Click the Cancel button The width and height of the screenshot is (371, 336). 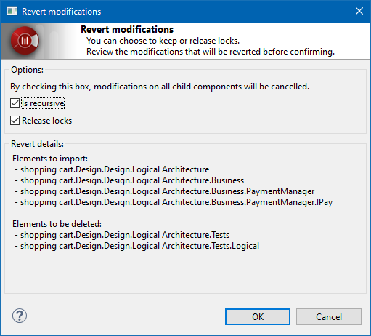click(329, 316)
